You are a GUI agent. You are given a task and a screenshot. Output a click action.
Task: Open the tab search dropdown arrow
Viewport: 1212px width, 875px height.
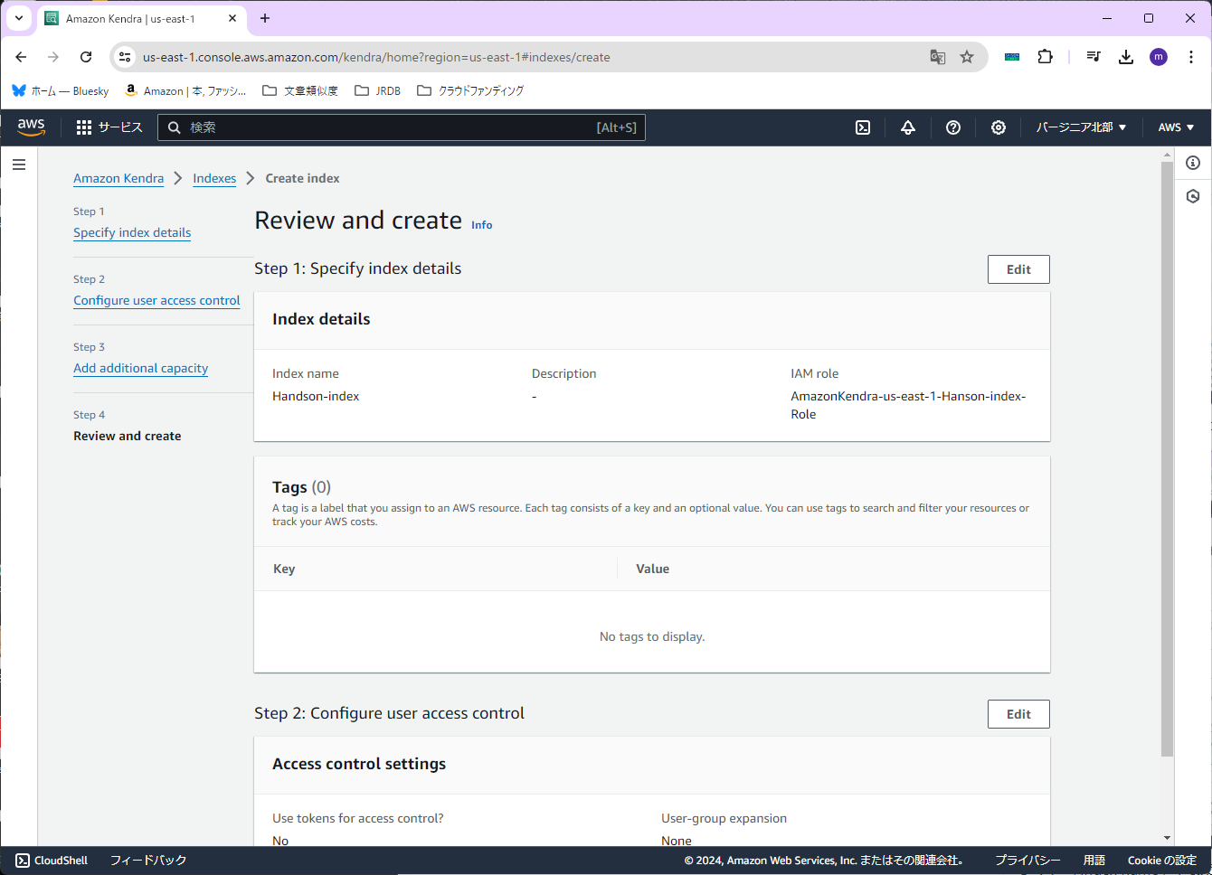pos(18,18)
